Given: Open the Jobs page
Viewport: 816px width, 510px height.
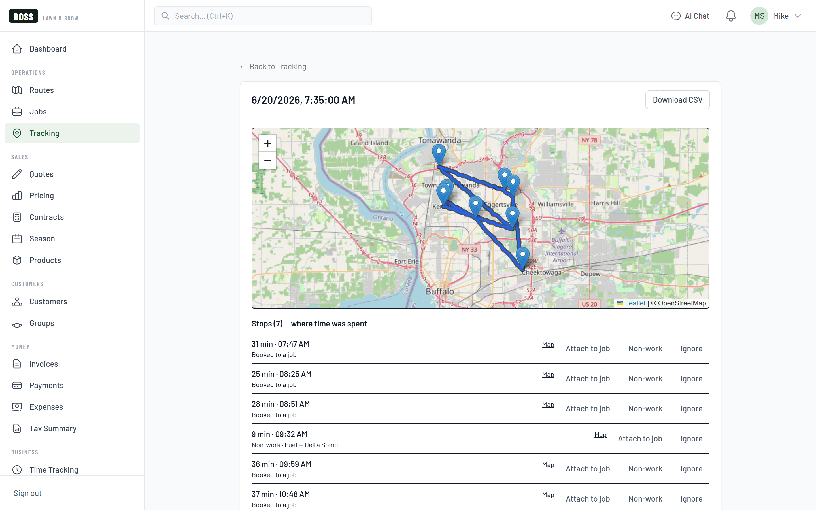Looking at the screenshot, I should [x=72, y=112].
